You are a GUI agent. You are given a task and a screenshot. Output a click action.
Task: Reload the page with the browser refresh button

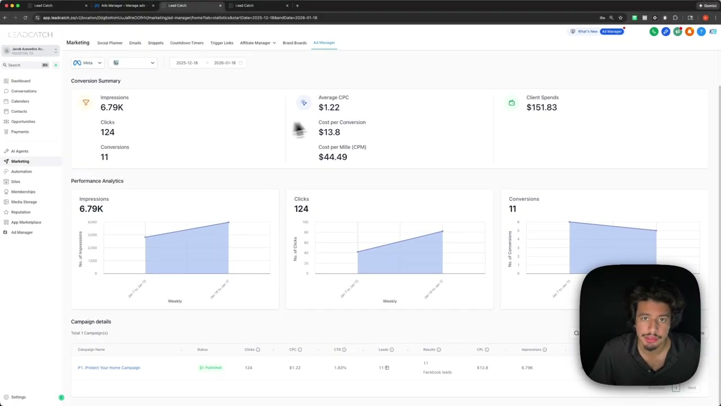coord(25,17)
